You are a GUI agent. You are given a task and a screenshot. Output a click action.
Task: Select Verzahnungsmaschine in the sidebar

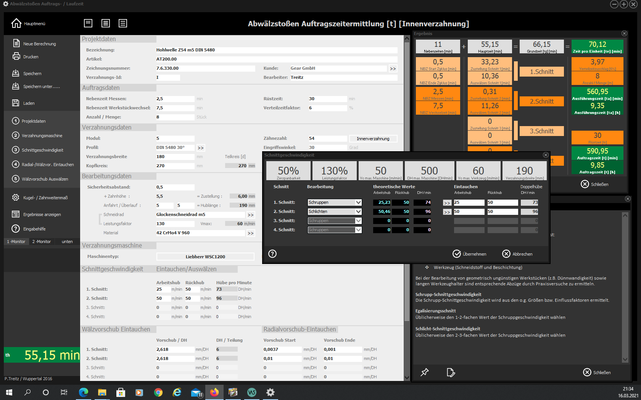click(42, 136)
